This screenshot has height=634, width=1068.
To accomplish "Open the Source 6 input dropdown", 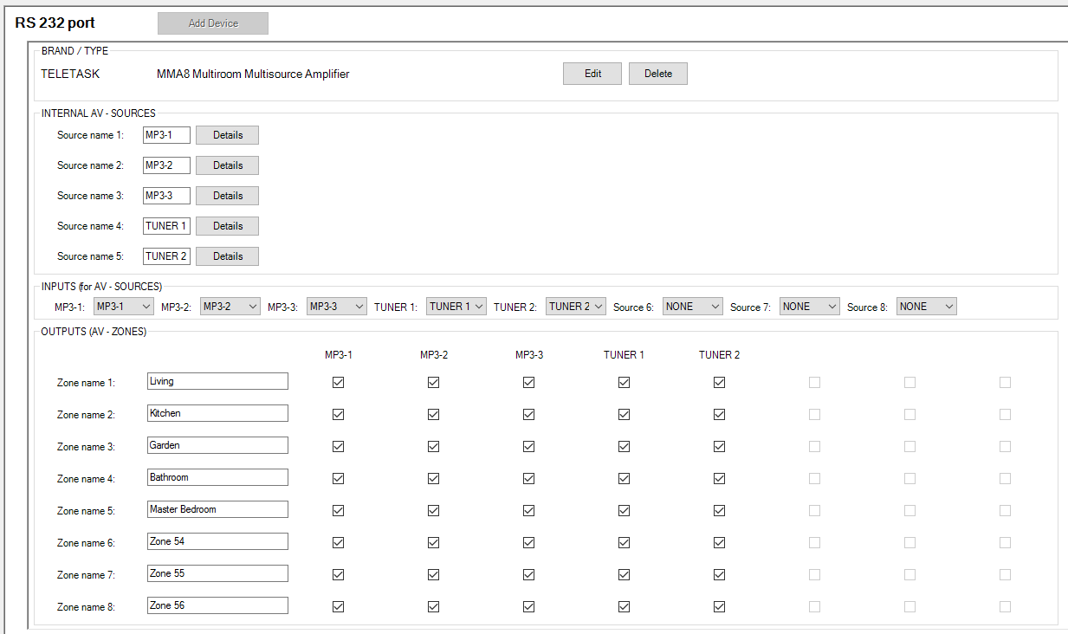I will click(x=692, y=307).
